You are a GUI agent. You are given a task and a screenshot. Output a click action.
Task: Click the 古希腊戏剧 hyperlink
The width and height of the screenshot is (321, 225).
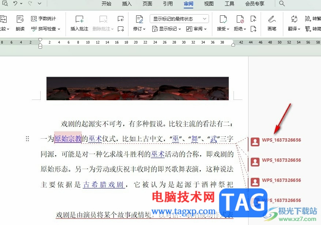coord(104,184)
